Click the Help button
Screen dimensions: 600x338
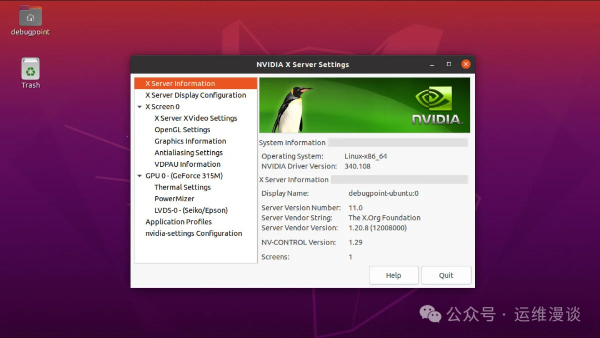coord(393,275)
